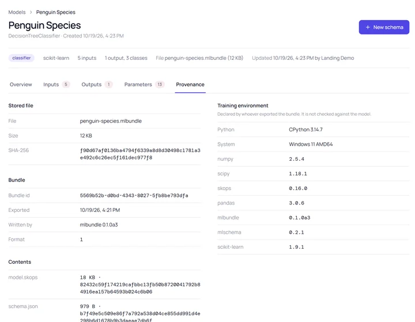Click the Inputs count badge 5
Viewport: 415px width, 322px height.
[66, 85]
